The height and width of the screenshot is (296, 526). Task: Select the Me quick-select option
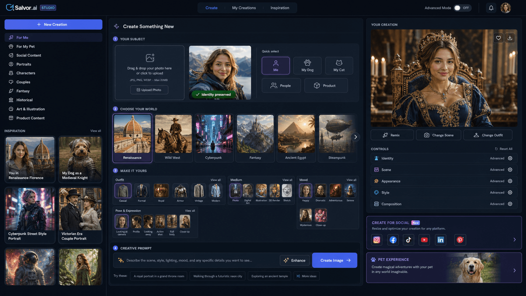click(276, 66)
